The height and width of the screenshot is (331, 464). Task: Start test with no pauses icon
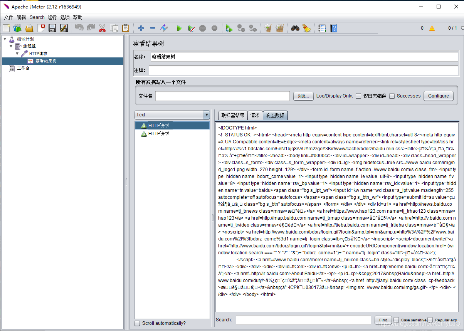(x=191, y=28)
